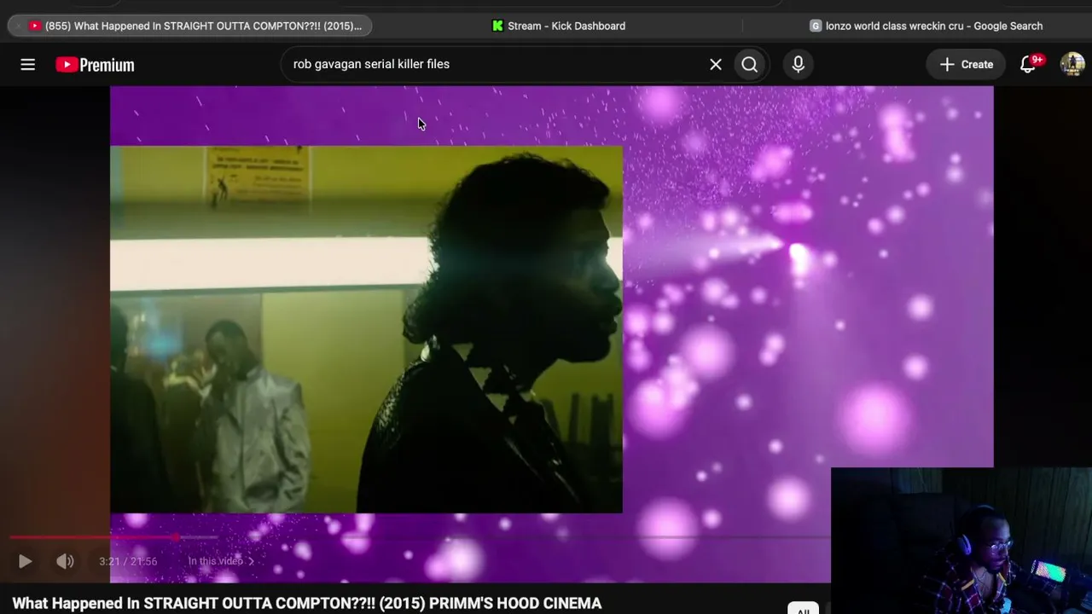
Task: Open the YouTube guide hamburger menu
Action: (x=28, y=65)
